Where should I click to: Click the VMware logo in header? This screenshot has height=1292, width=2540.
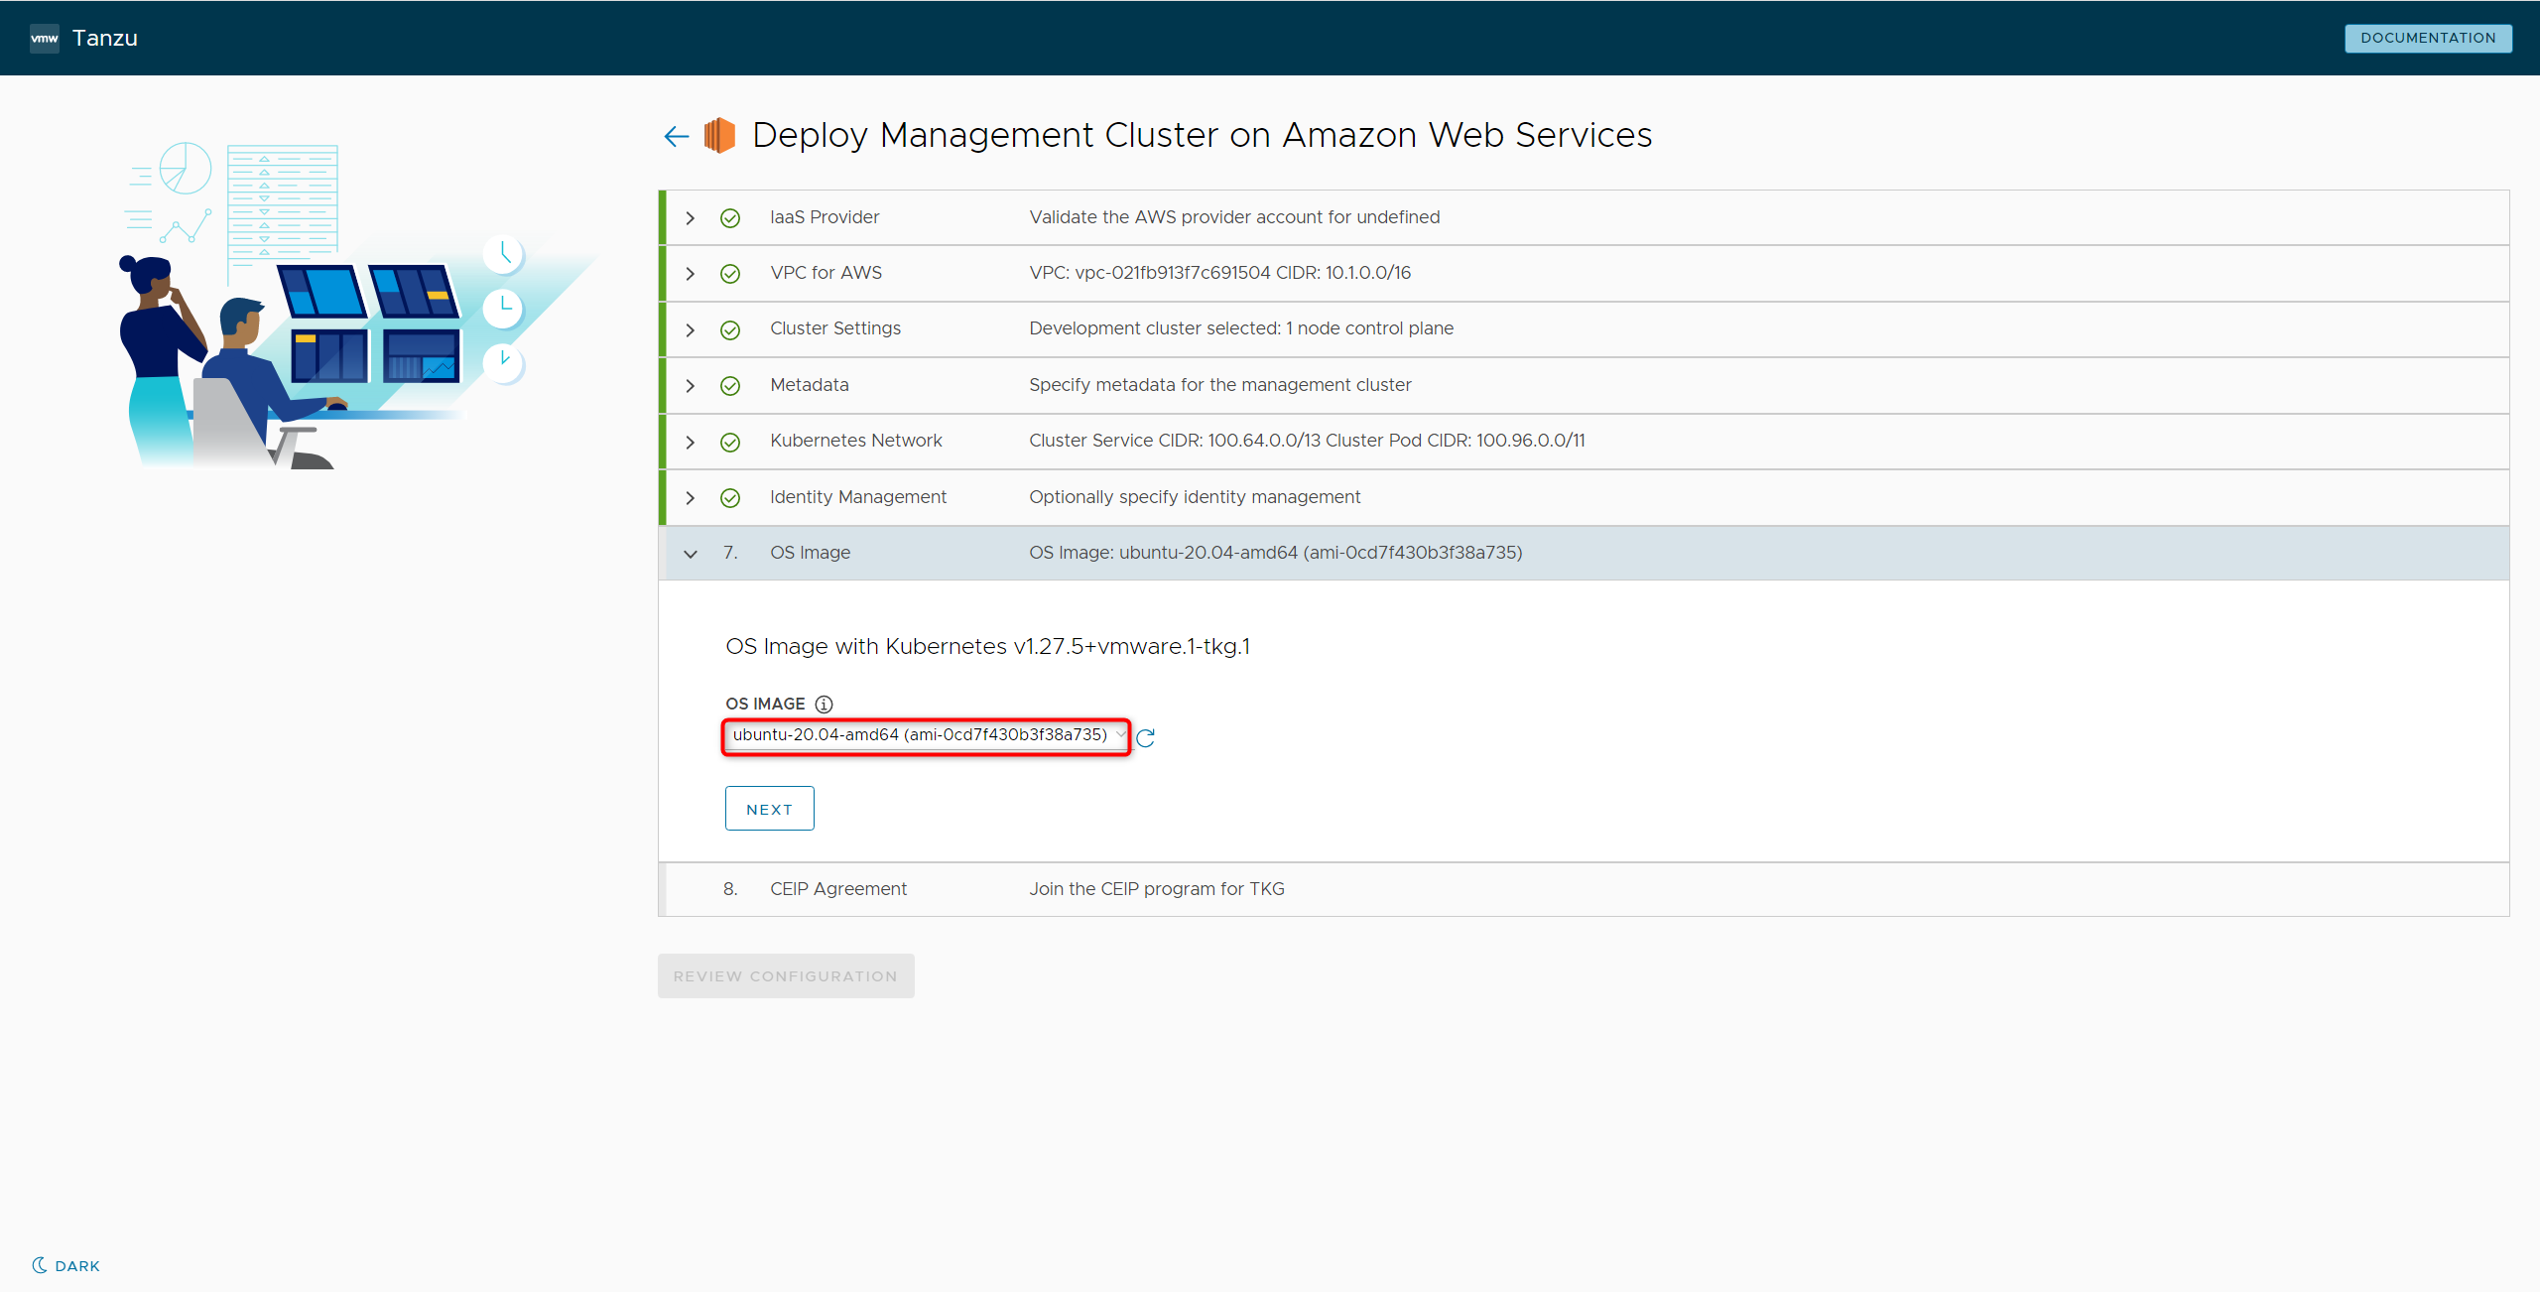pos(45,38)
